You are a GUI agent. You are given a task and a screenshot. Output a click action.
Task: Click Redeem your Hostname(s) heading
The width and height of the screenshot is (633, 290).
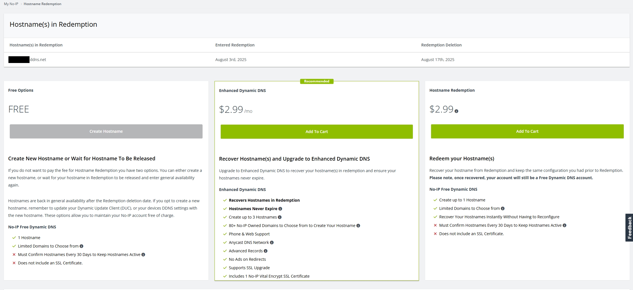(462, 159)
